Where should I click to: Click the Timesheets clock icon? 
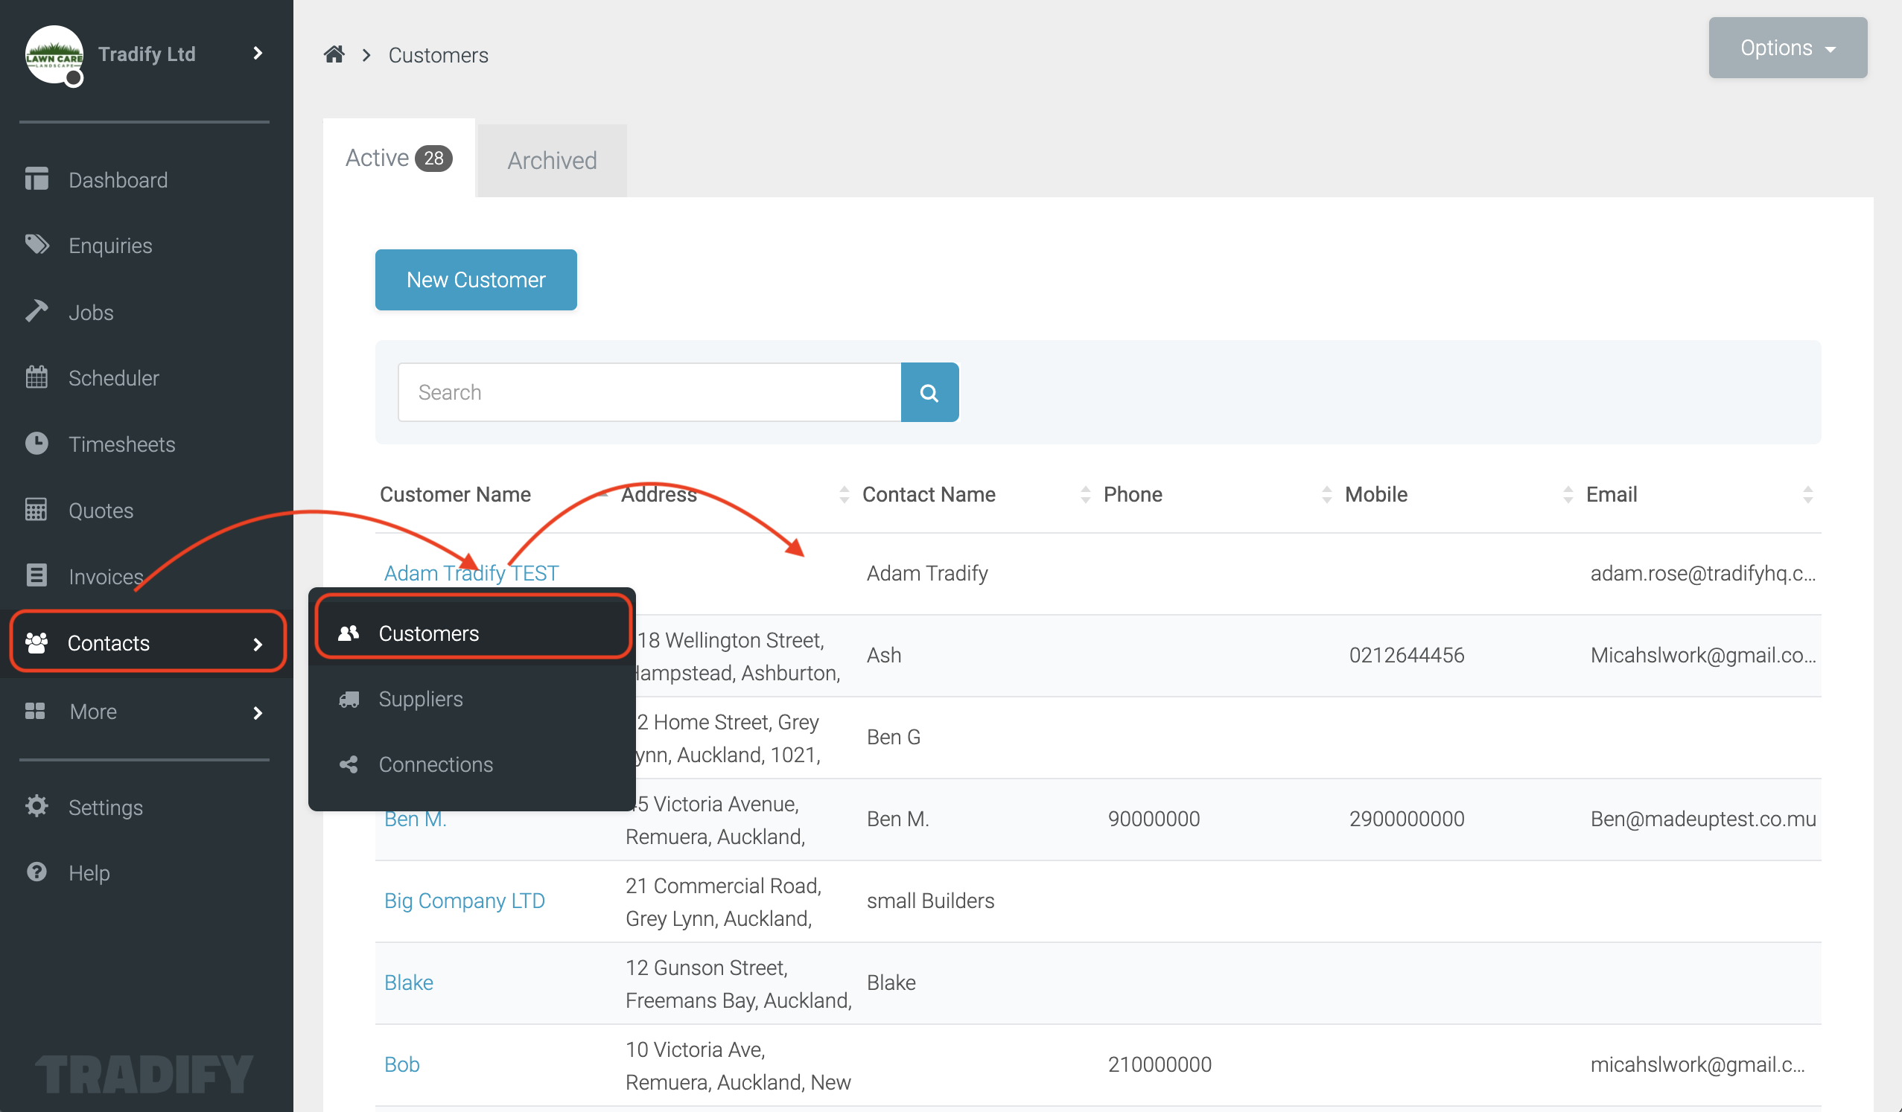(36, 443)
